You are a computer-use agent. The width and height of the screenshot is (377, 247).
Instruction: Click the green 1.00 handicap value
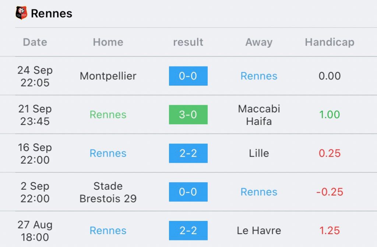(330, 115)
